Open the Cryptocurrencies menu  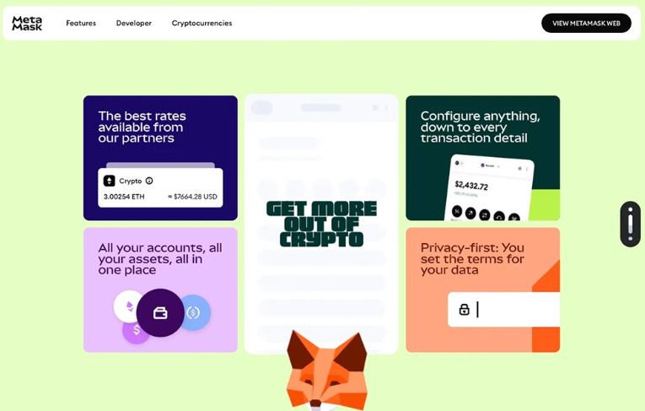point(202,23)
